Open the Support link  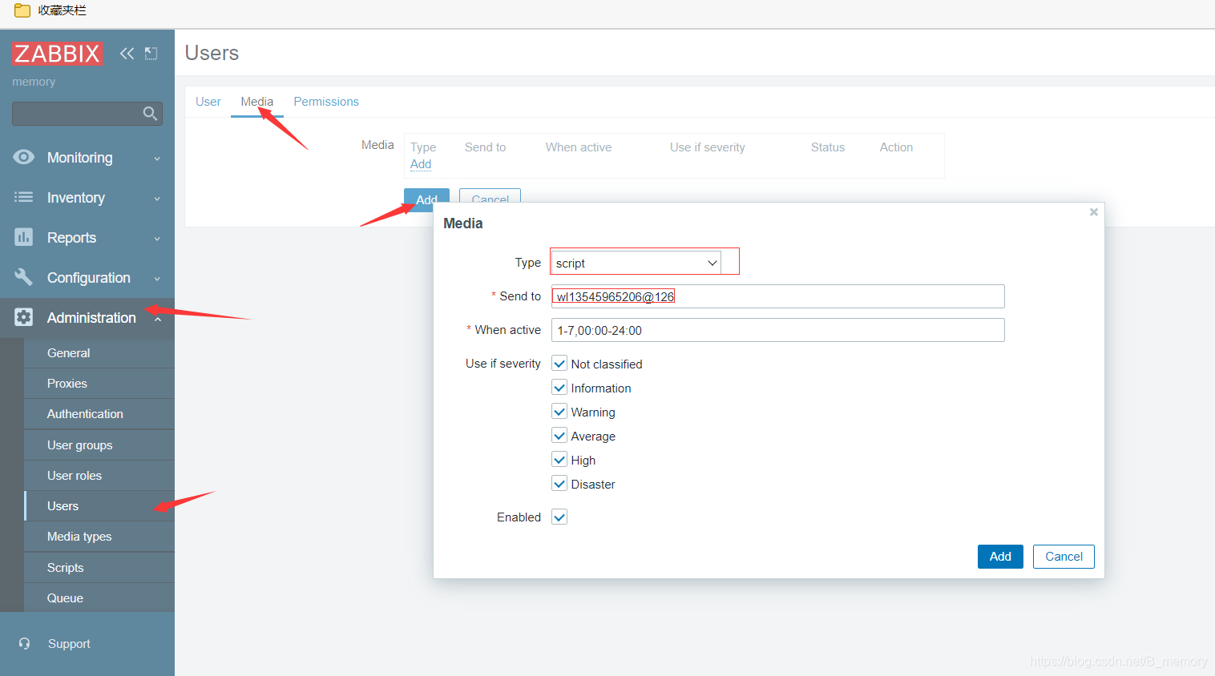pyautogui.click(x=69, y=644)
